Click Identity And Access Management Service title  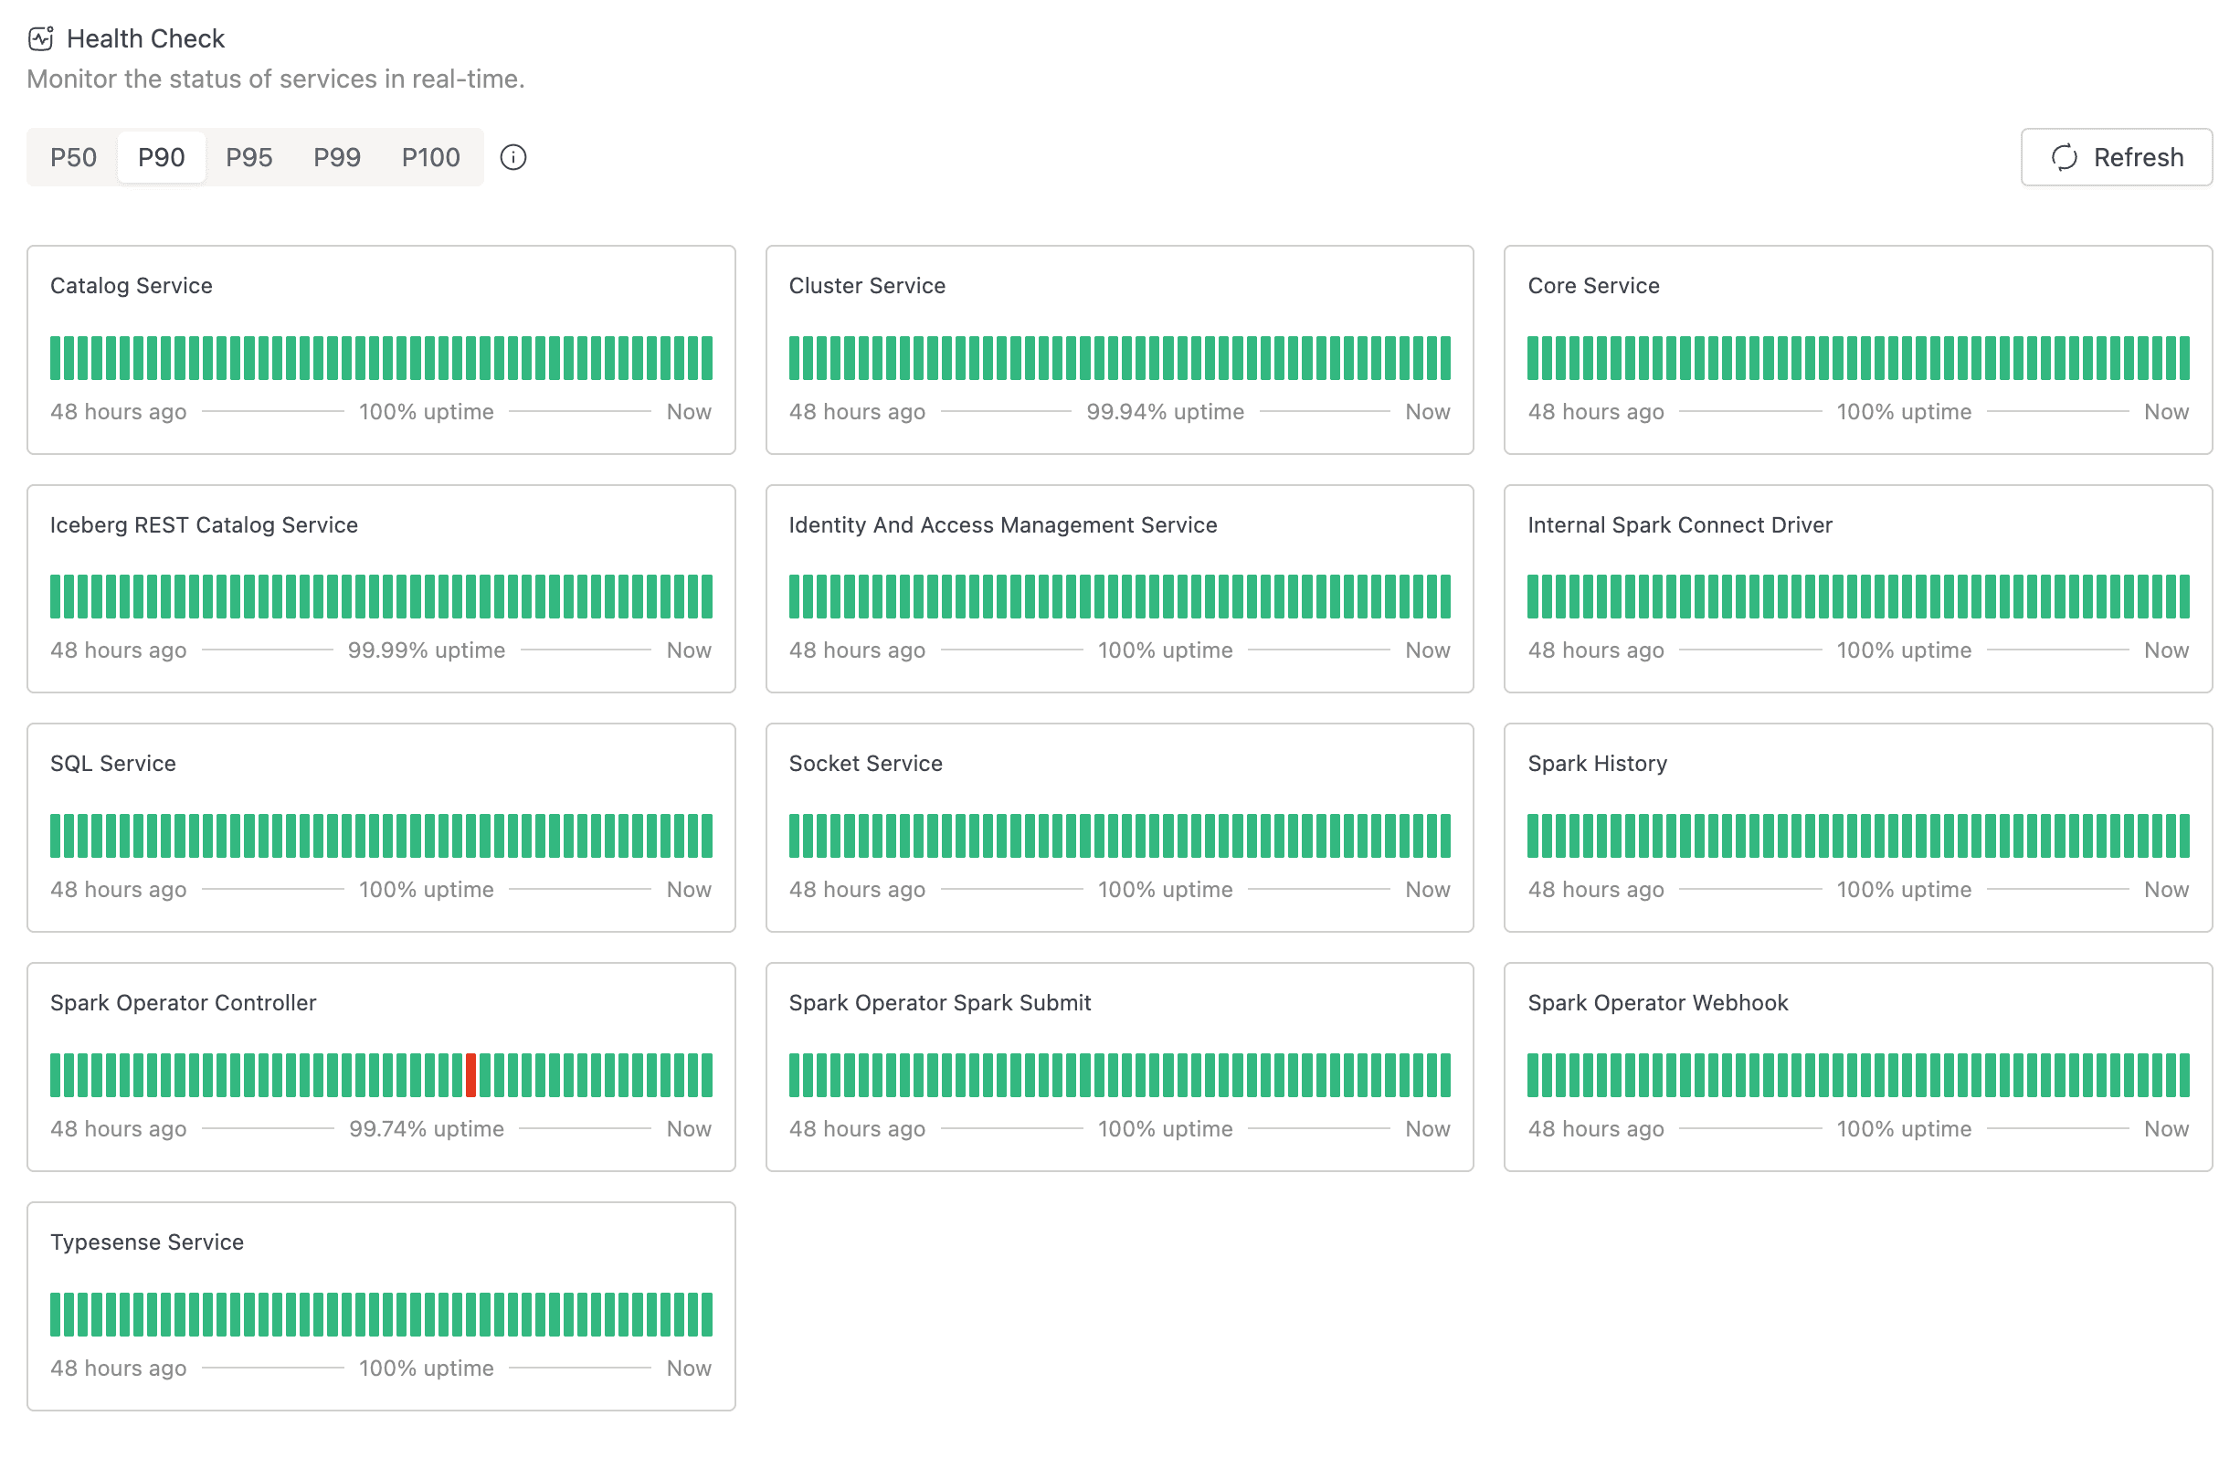(x=1002, y=524)
